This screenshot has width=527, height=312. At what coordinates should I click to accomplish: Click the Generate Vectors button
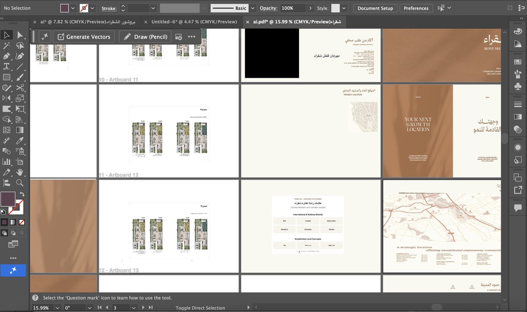click(x=84, y=37)
